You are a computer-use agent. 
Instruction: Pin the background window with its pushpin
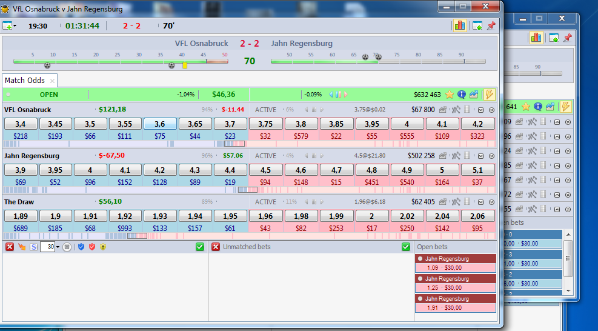(568, 38)
